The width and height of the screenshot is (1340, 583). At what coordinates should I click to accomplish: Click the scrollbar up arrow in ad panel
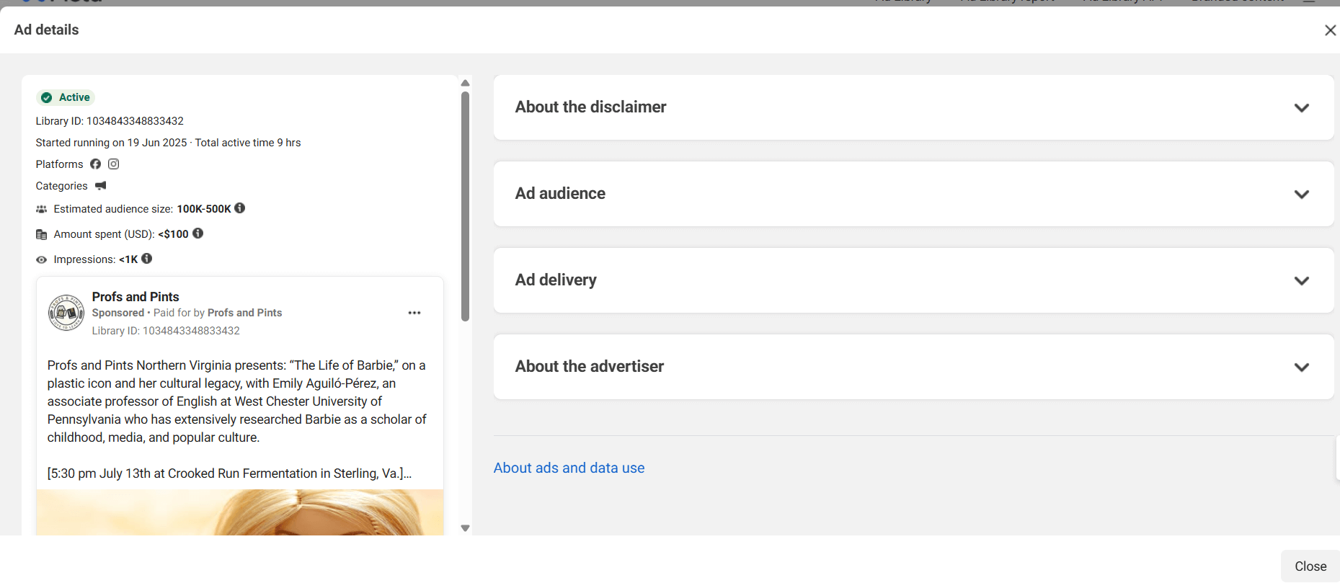tap(465, 83)
